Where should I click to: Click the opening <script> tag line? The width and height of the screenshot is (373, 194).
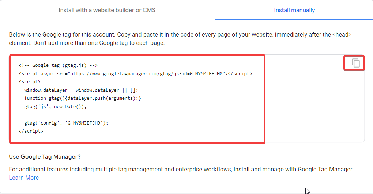(x=30, y=82)
